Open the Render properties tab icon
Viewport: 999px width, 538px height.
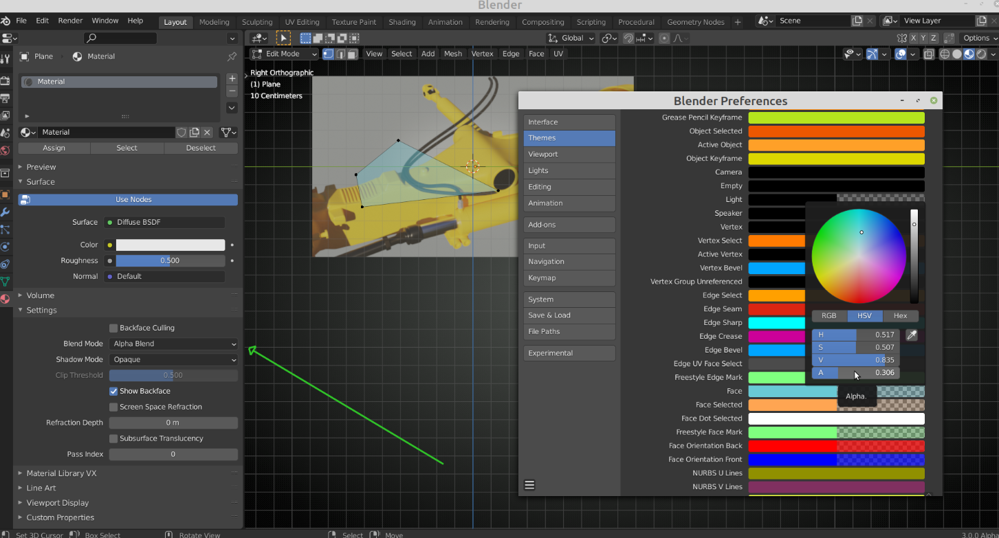point(6,80)
